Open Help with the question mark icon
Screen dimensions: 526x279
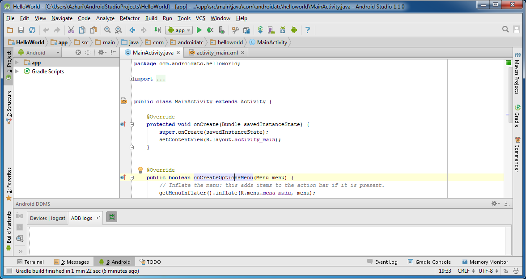coord(307,30)
